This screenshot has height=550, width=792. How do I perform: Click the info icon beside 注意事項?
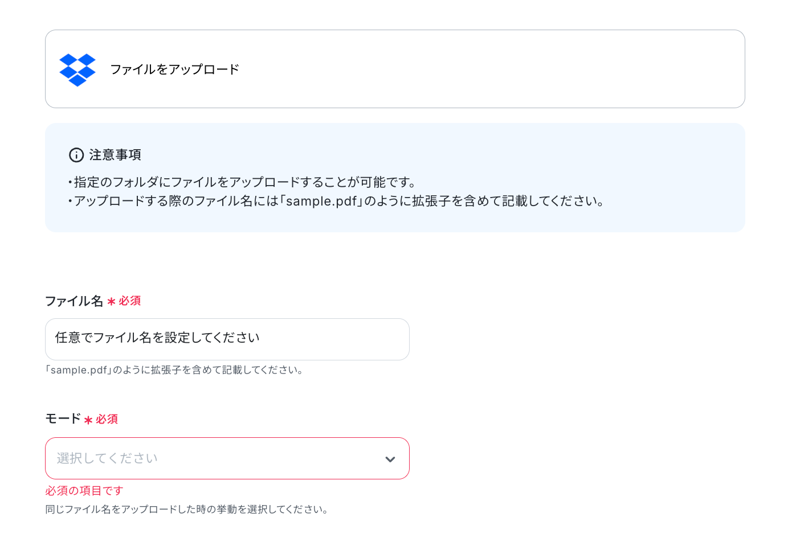click(76, 155)
